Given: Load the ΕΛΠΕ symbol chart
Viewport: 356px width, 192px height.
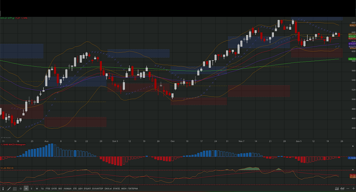Looking at the screenshot, I should click(54, 188).
